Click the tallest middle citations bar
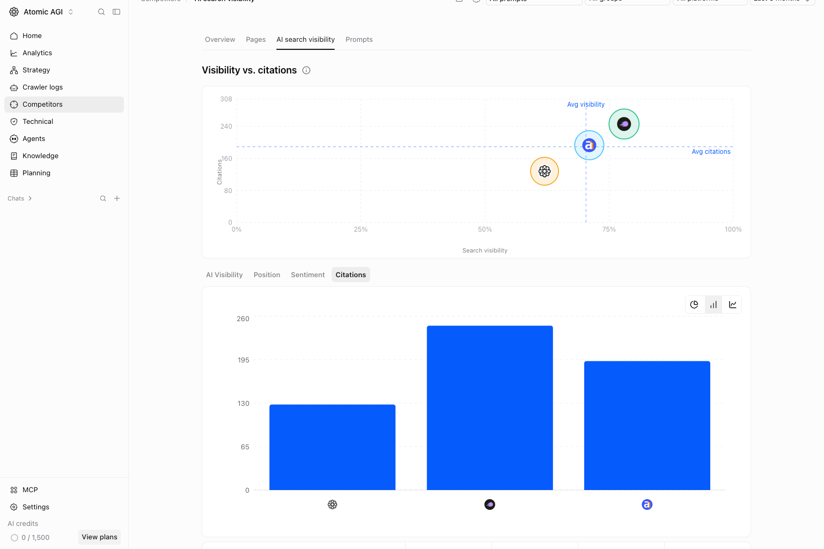This screenshot has height=549, width=824. tap(490, 408)
